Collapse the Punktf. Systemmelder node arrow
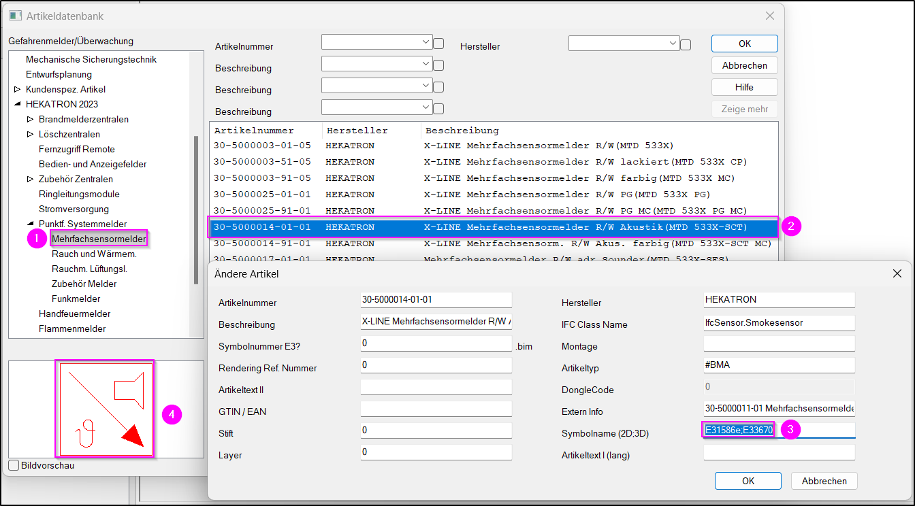This screenshot has width=915, height=506. click(30, 224)
